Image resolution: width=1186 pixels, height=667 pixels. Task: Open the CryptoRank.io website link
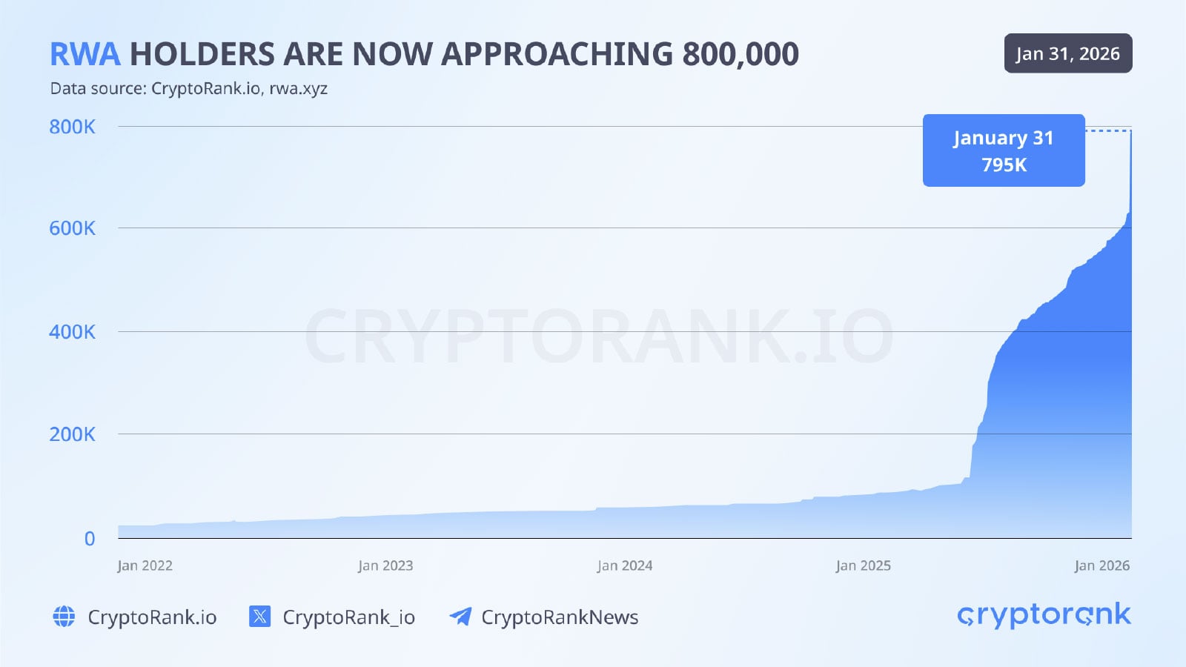click(152, 617)
